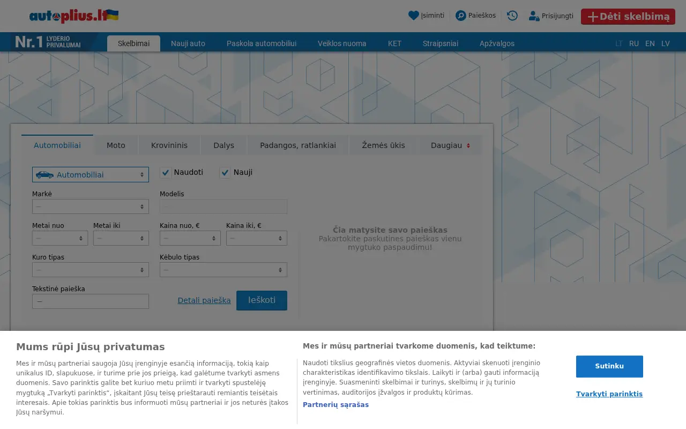686x429 pixels.
Task: Expand the Kėbulo tipas dropdown
Action: [223, 270]
